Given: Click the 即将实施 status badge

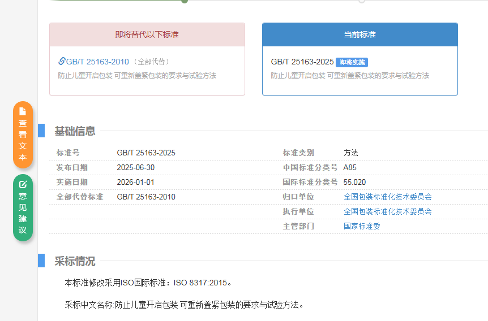Looking at the screenshot, I should 352,62.
